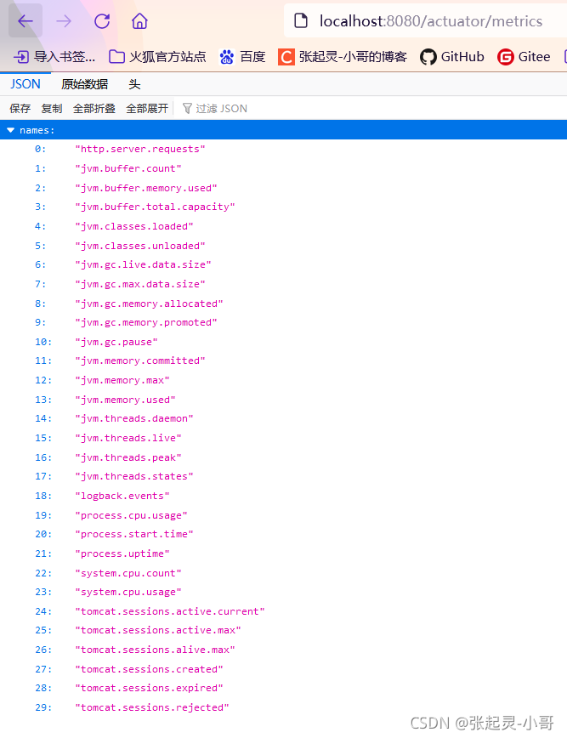This screenshot has height=738, width=567.
Task: Click the browser back arrow button
Action: point(26,20)
